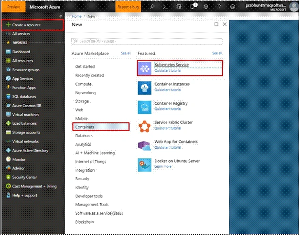Click Cost Management + Billing icon
The width and height of the screenshot is (302, 251).
[x=8, y=186]
